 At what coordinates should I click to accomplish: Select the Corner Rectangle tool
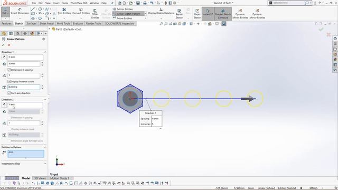pyautogui.click(x=33, y=14)
